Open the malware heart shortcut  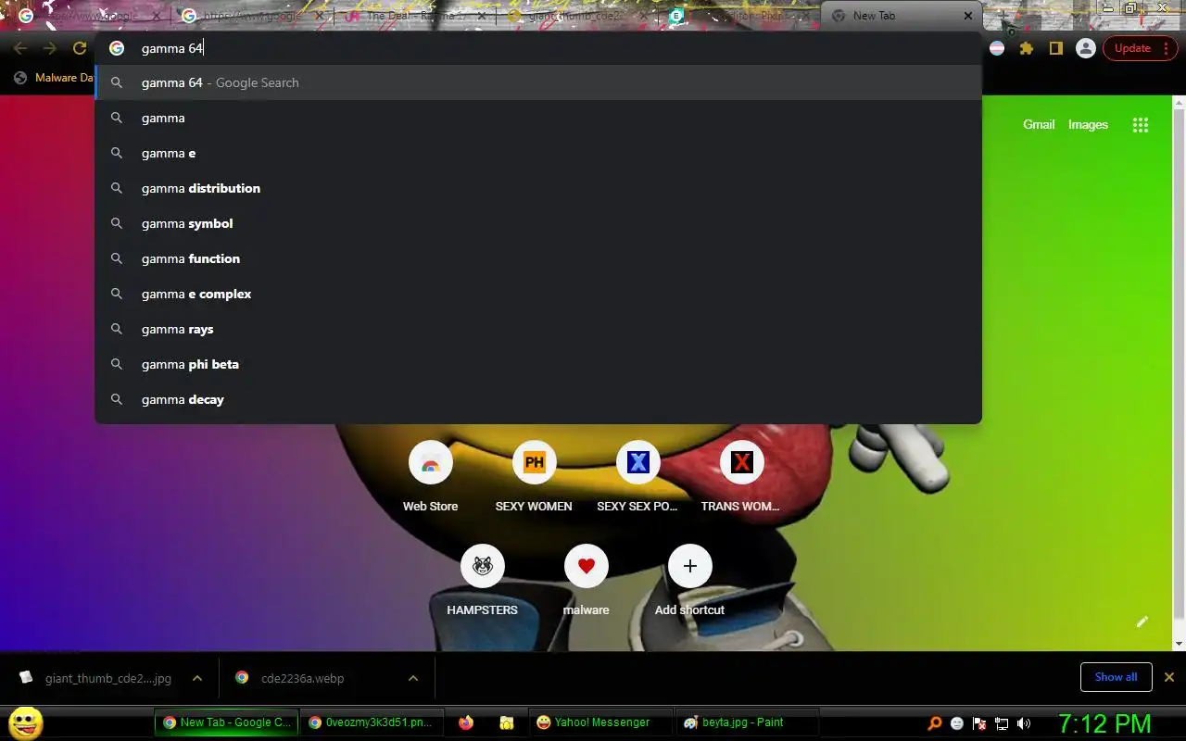(586, 580)
